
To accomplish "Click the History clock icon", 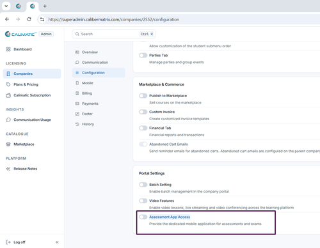I will pyautogui.click(x=77, y=124).
